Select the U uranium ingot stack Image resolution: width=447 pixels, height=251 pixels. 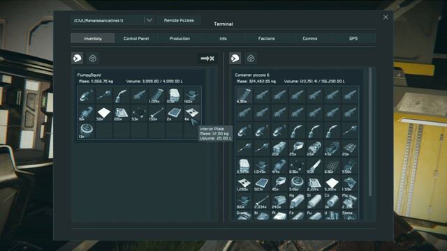tap(332, 215)
